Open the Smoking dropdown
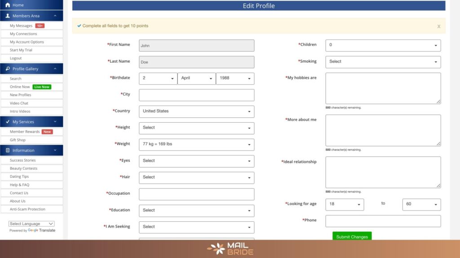Image resolution: width=460 pixels, height=258 pixels. pyautogui.click(x=383, y=62)
